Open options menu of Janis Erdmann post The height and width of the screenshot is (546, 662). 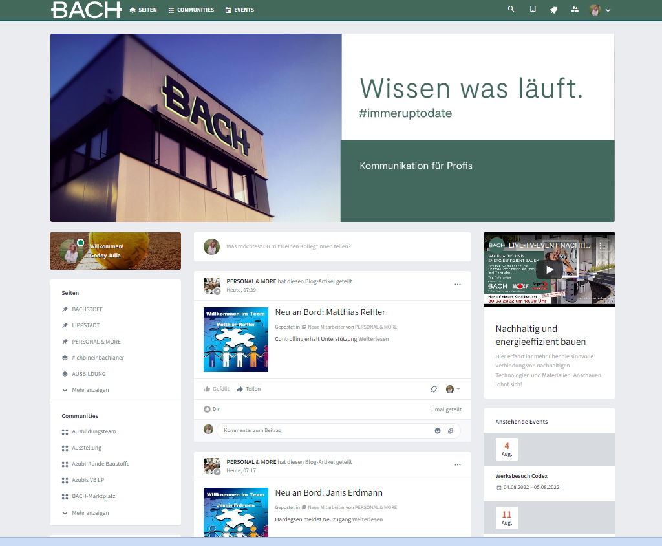click(x=458, y=465)
